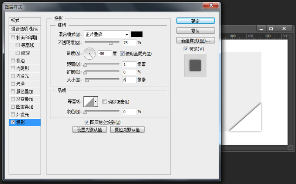Minimize the document window behind dialog
This screenshot has width=296, height=184.
[262, 29]
